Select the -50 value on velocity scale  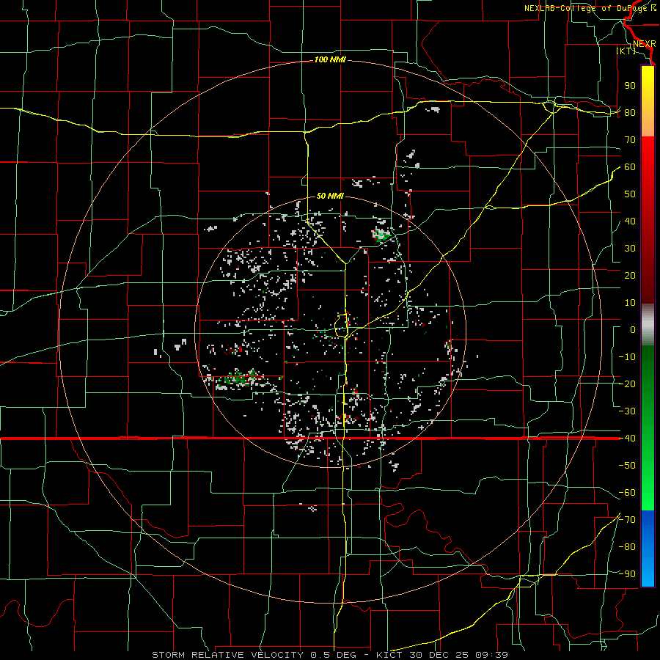point(627,466)
